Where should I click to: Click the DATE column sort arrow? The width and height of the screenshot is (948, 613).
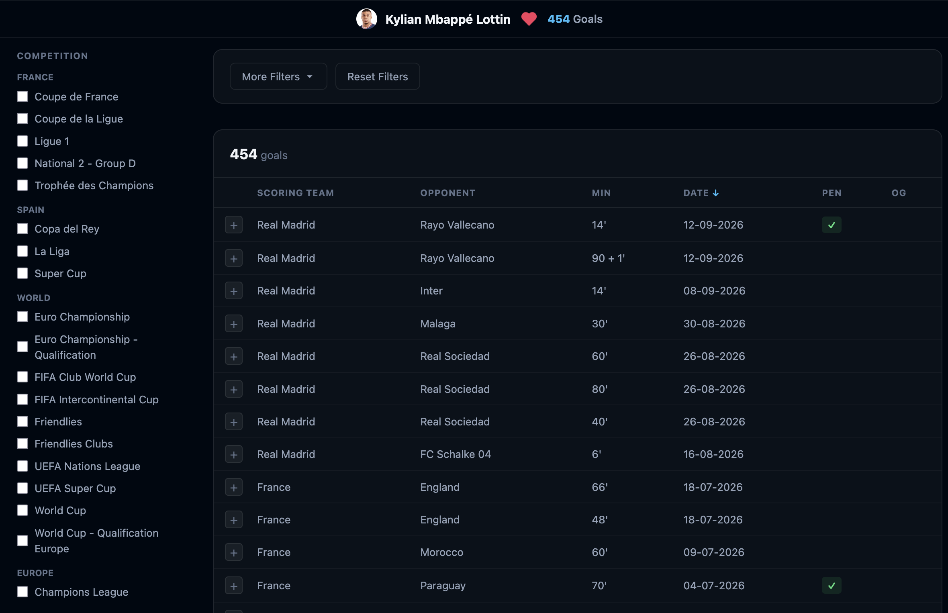716,193
